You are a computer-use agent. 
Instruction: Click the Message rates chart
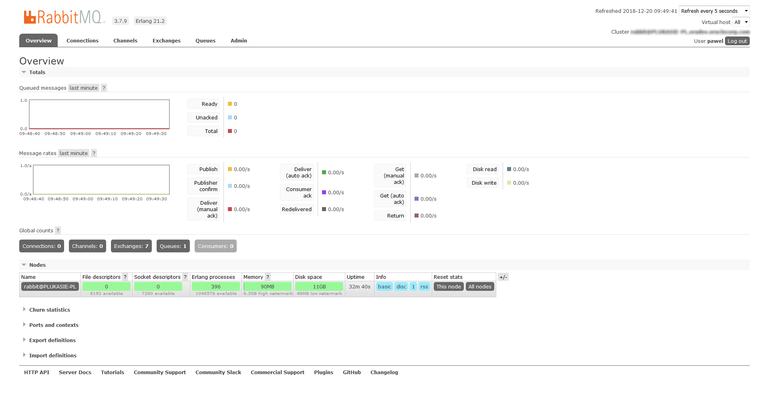point(101,179)
